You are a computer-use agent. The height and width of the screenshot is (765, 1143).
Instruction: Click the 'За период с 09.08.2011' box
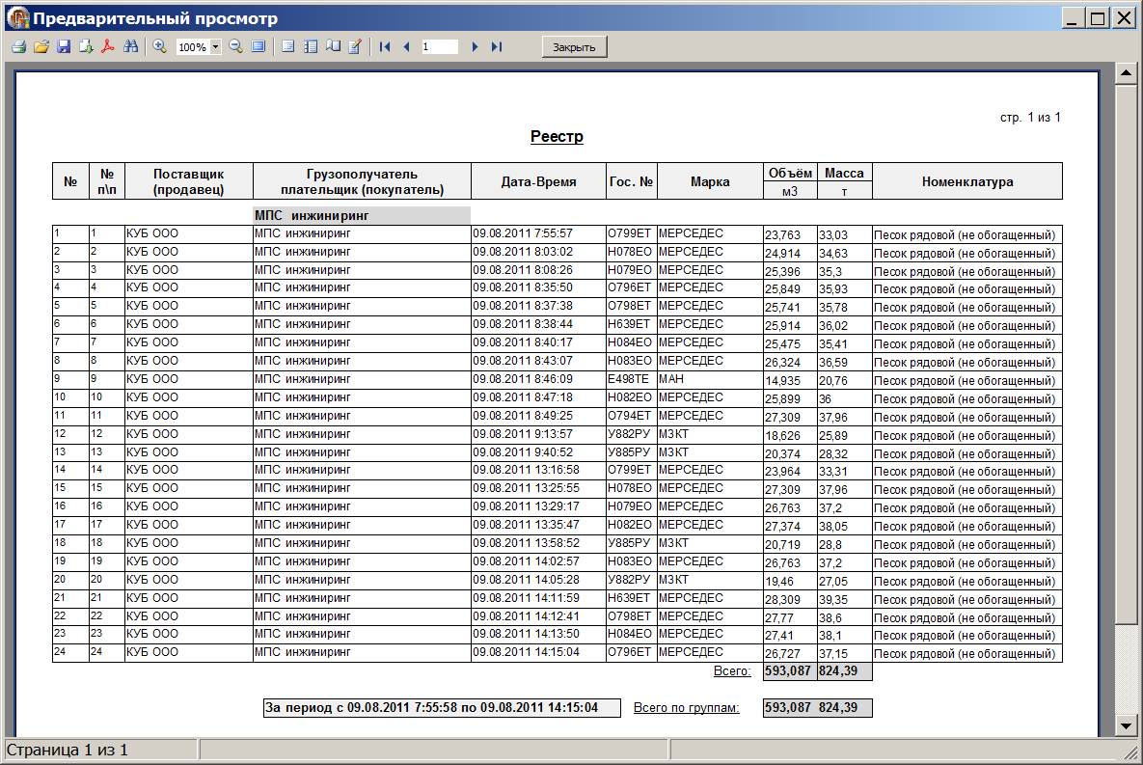click(442, 707)
